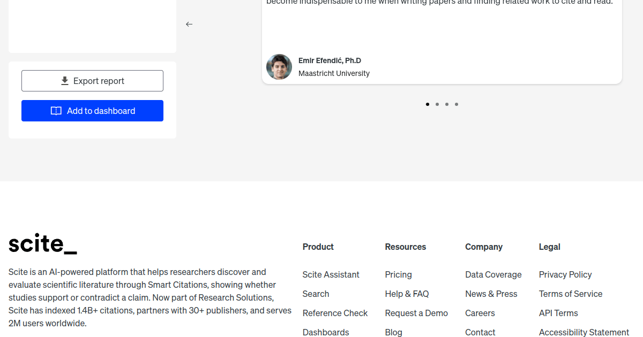Select the second carousel dot

pyautogui.click(x=437, y=104)
